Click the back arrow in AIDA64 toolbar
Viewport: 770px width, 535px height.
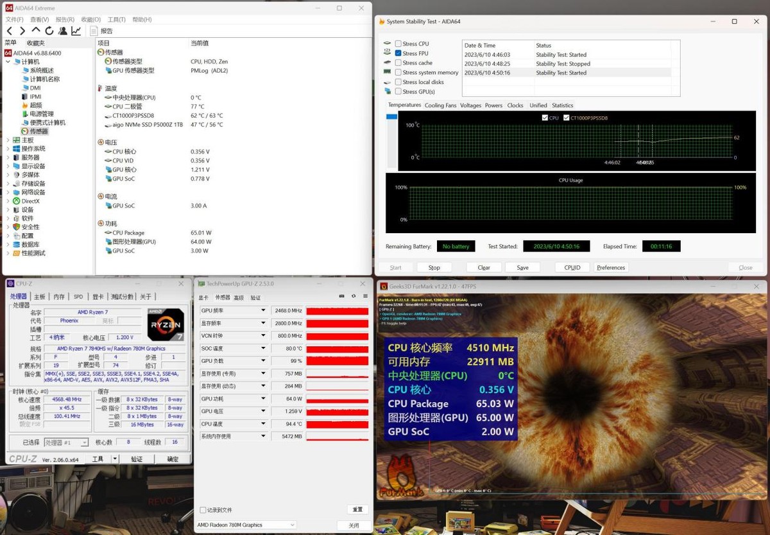click(x=10, y=31)
